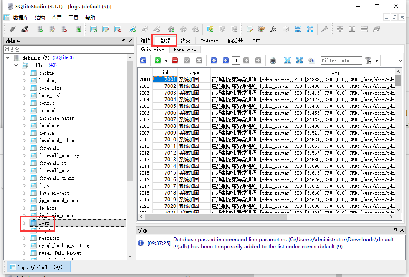Delete the selected row with the red minus
This screenshot has height=277, width=409.
tap(175, 61)
